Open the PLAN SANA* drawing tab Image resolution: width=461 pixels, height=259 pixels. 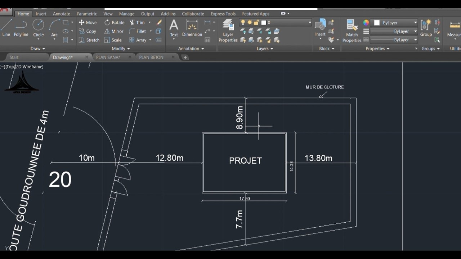click(108, 57)
